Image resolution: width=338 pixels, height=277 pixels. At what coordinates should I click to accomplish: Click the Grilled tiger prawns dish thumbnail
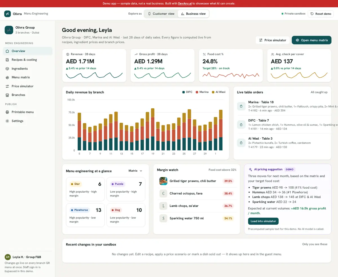tap(163, 181)
